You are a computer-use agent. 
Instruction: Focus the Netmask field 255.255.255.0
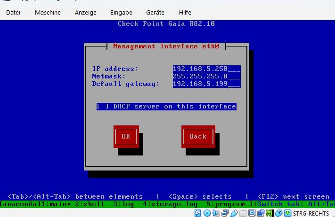point(206,76)
